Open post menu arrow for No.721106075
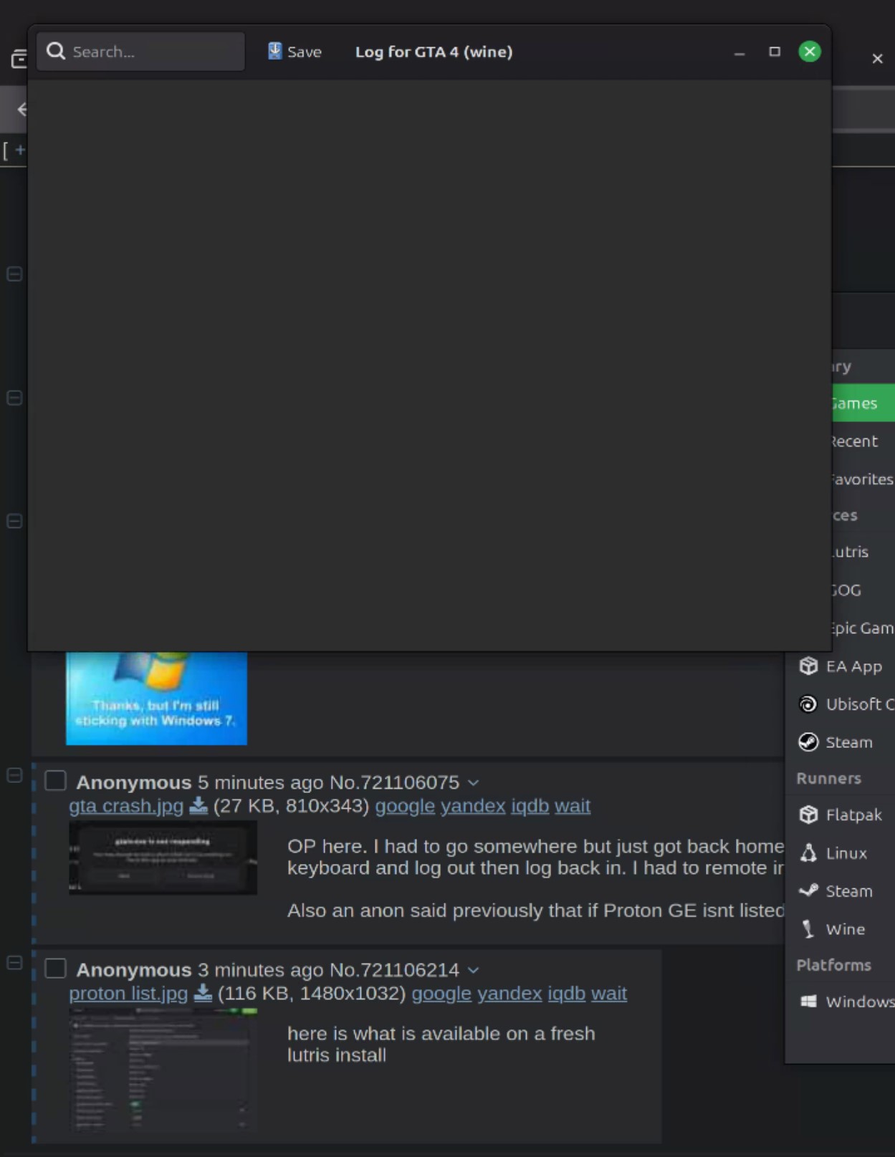Screen dimensions: 895x1157 pos(473,783)
